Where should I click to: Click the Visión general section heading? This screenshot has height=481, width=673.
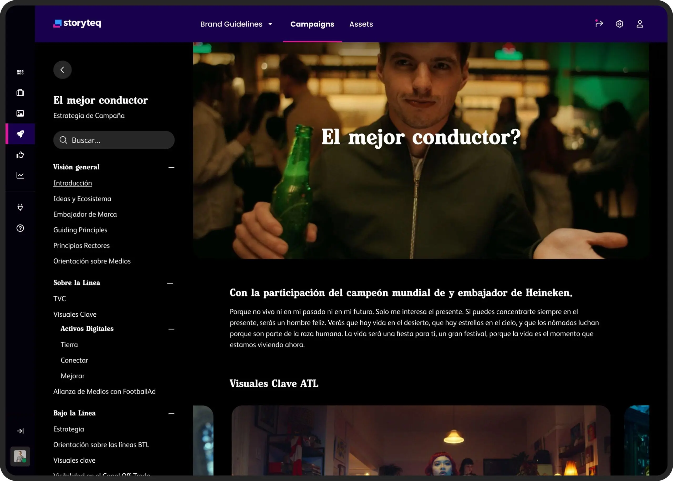tap(77, 167)
